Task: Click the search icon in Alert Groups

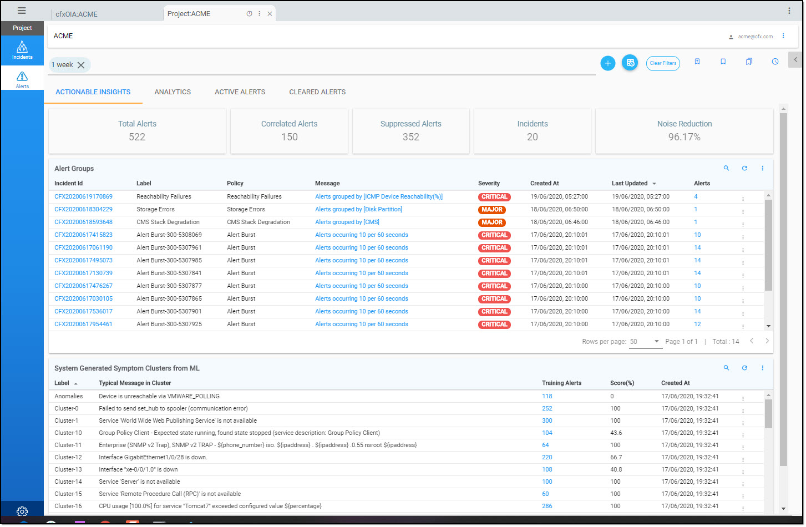Action: 726,168
